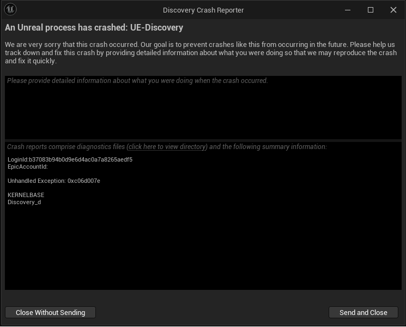The width and height of the screenshot is (406, 327).
Task: Click the Unhandled Exception code line
Action: click(54, 181)
